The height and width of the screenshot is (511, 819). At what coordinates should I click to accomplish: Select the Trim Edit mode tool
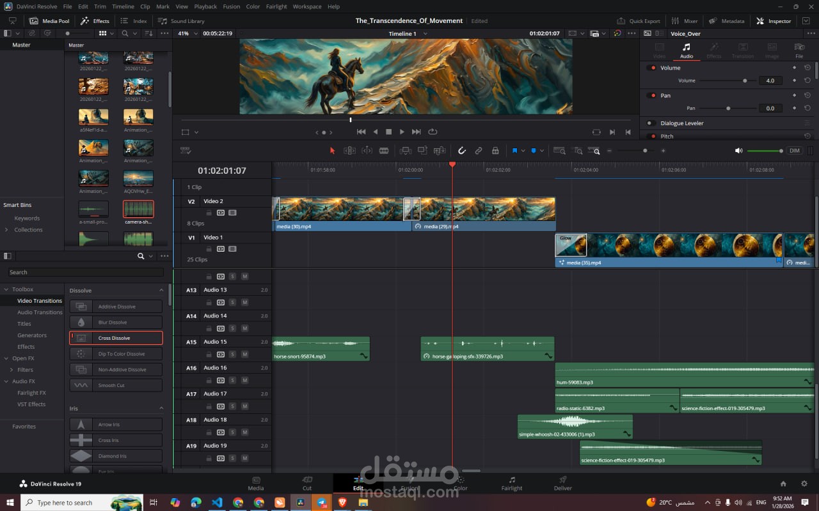point(349,151)
